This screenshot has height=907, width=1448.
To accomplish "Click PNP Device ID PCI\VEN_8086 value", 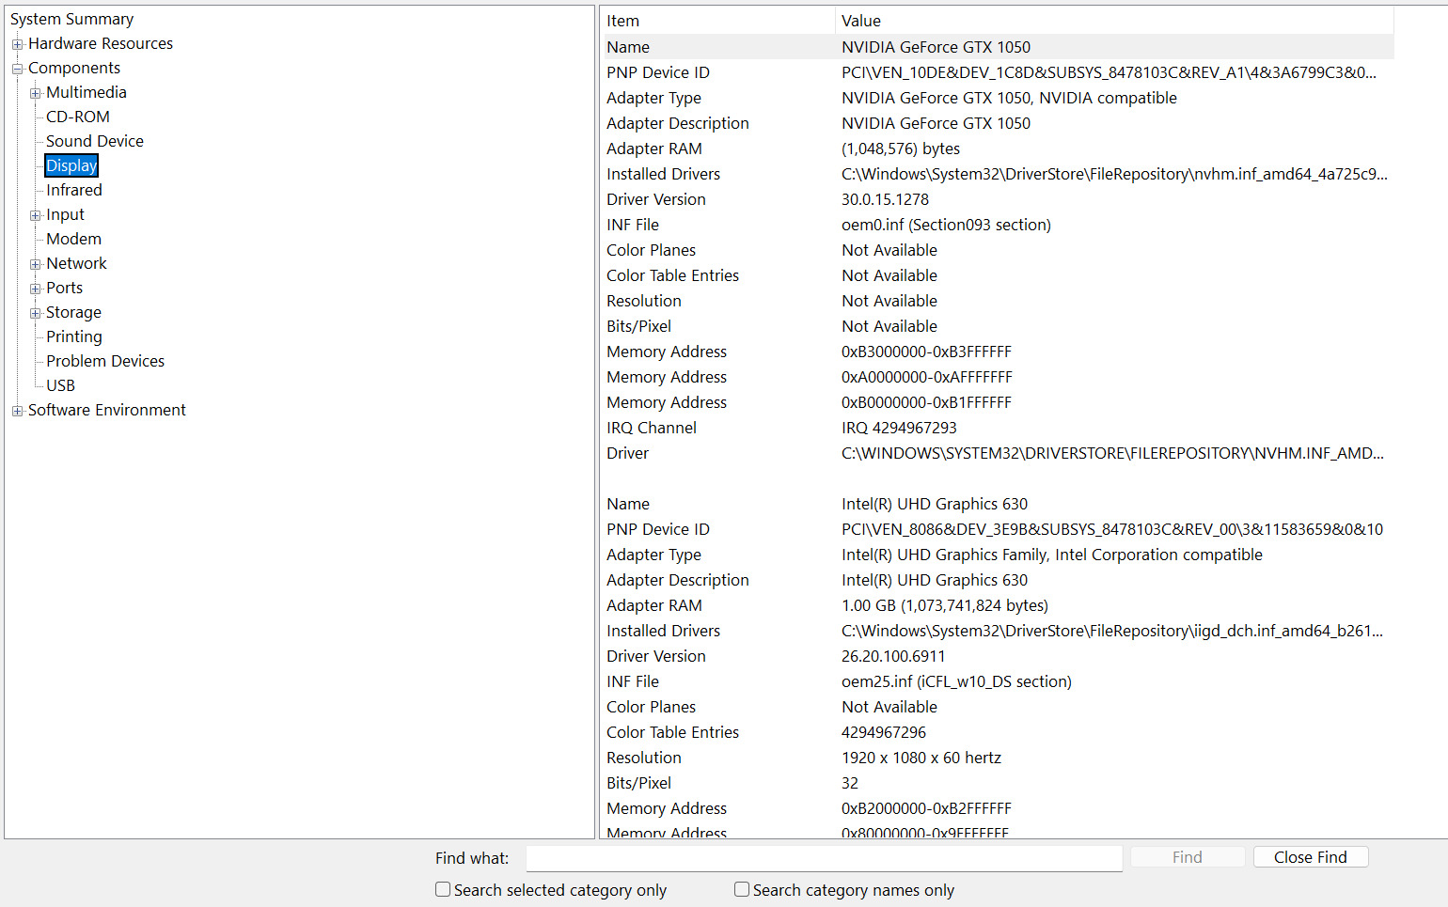I will (x=1112, y=529).
